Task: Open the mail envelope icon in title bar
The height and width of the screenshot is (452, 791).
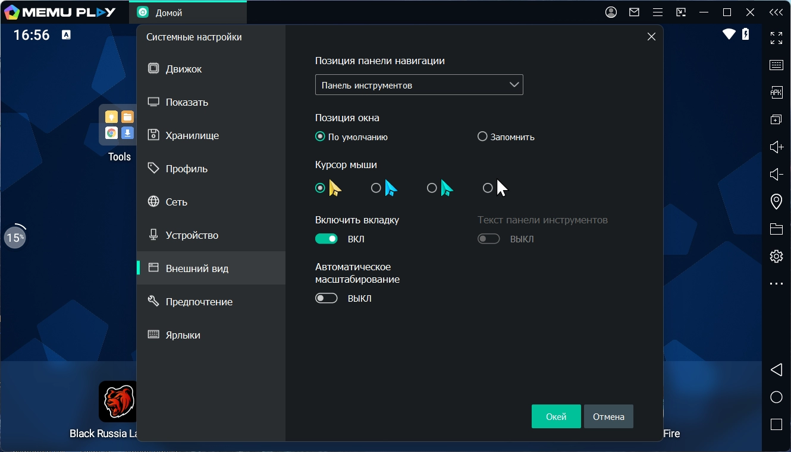Action: 635,12
